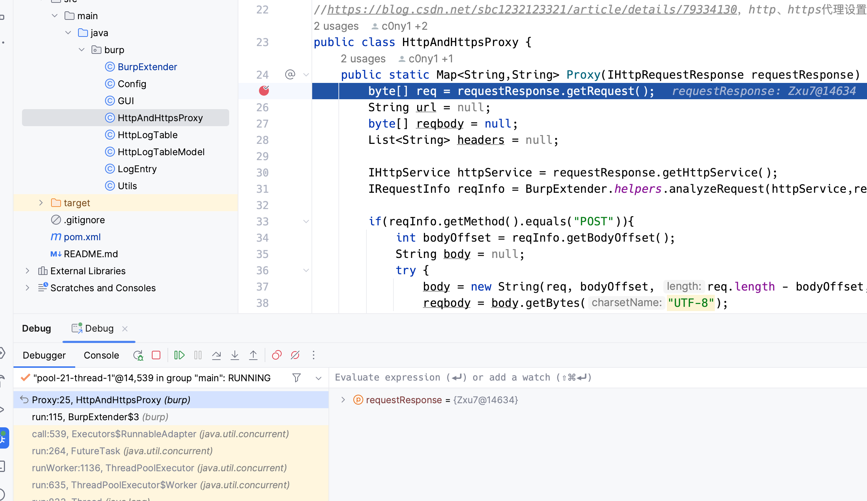867x501 pixels.
Task: Expand the target folder
Action: click(x=41, y=203)
